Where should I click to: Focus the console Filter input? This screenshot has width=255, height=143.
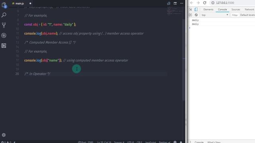[x=235, y=15]
